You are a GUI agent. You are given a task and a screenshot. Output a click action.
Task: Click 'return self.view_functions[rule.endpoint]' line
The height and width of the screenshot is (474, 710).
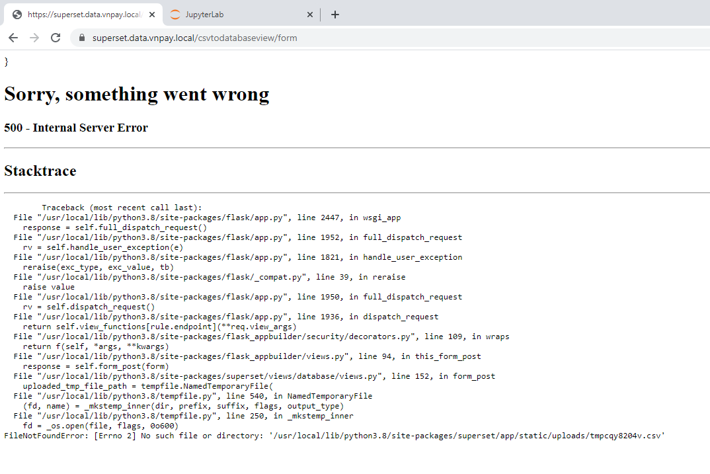(159, 327)
